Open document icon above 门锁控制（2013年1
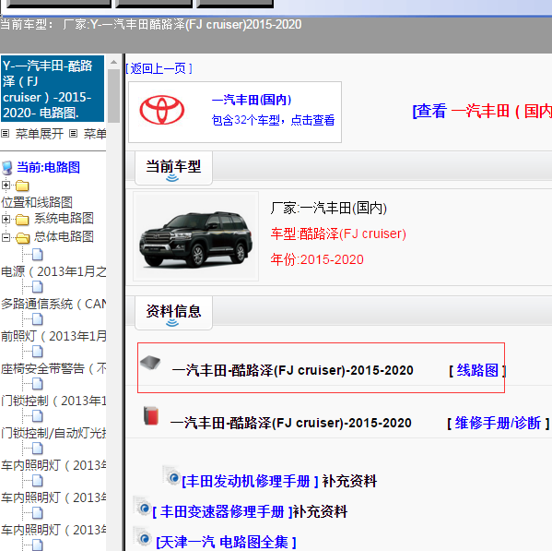The width and height of the screenshot is (552, 551). tap(37, 384)
